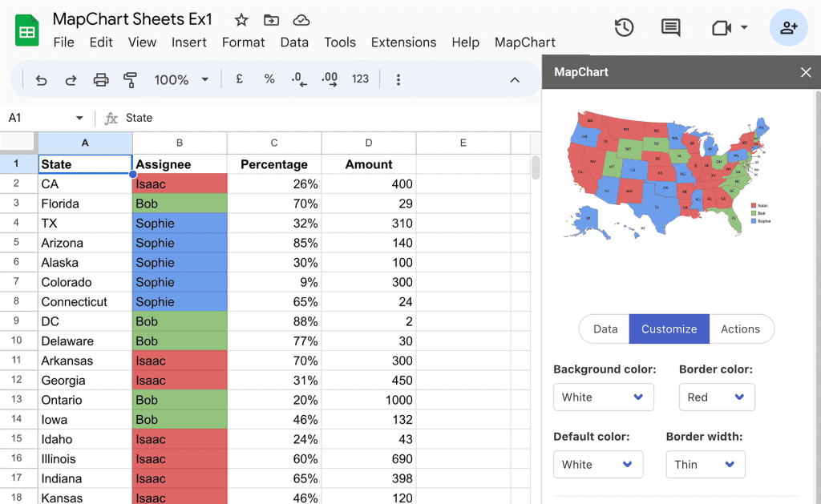
Task: Select the cell containing Florida
Action: [85, 204]
